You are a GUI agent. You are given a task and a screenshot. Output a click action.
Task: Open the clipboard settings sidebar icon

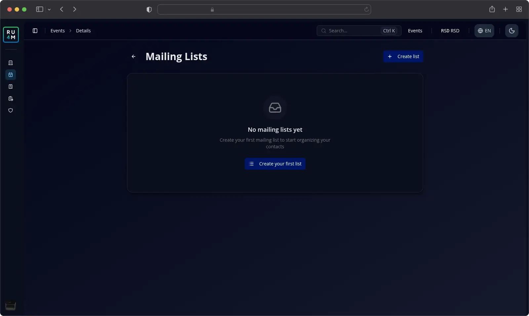11,98
